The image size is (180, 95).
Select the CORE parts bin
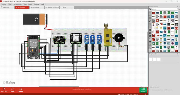point(150,12)
